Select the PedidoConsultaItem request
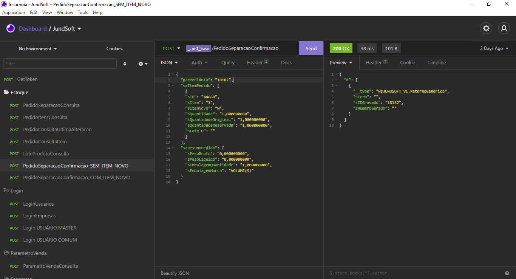The height and width of the screenshot is (279, 516). tap(77, 141)
